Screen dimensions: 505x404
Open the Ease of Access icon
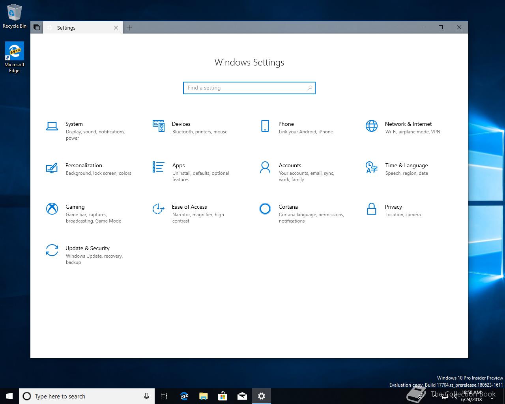tap(159, 208)
